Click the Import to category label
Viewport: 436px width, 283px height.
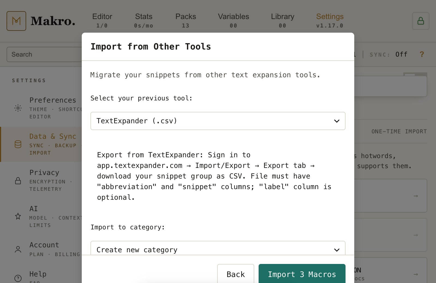128,227
